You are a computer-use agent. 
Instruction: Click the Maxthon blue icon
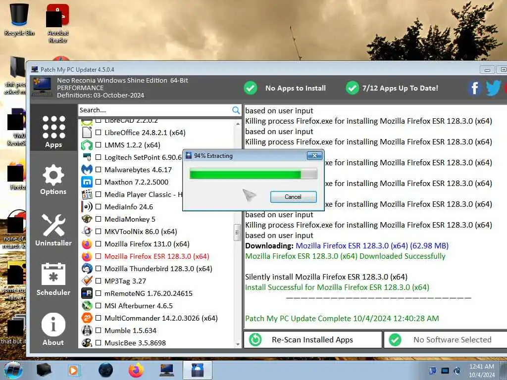87,182
